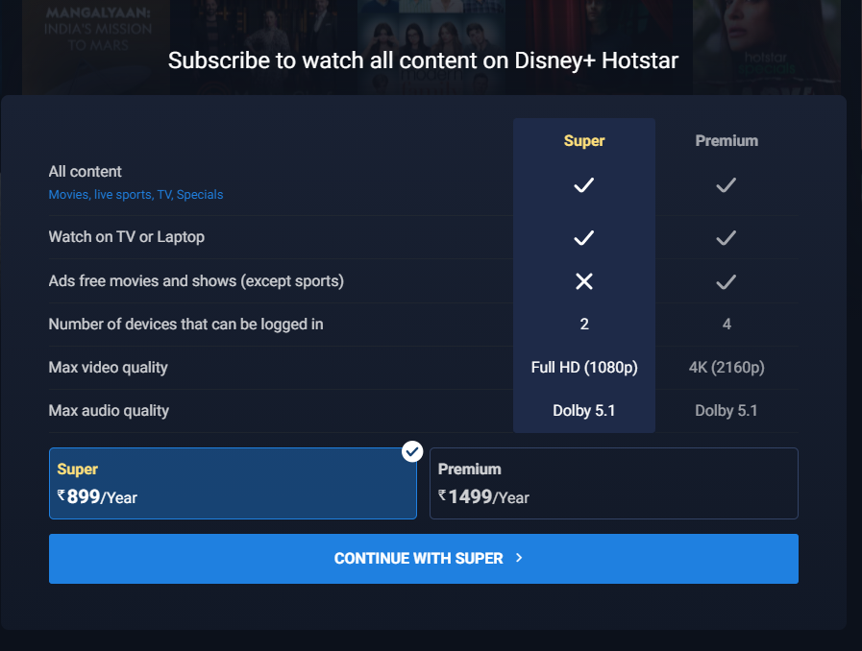Click Premium checkmark for Watch on TV or Laptop
Viewport: 862px width, 651px height.
click(x=727, y=238)
